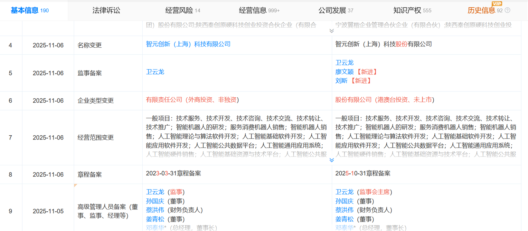Click the lone 卫云龙 link beside 监事备案
Screen dimensions: 528x231
click(155, 72)
